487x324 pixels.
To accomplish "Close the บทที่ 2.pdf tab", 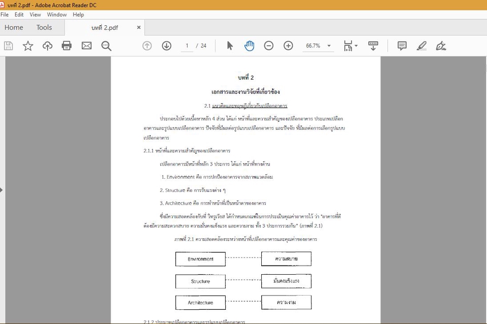I will point(139,27).
